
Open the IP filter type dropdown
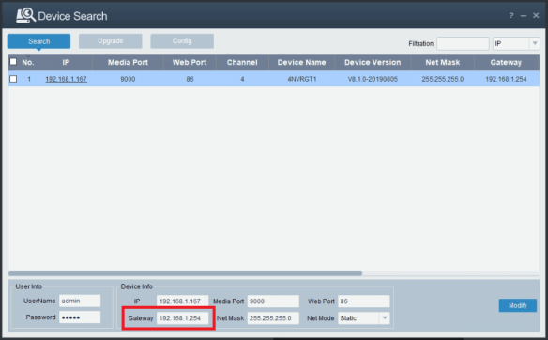click(516, 44)
